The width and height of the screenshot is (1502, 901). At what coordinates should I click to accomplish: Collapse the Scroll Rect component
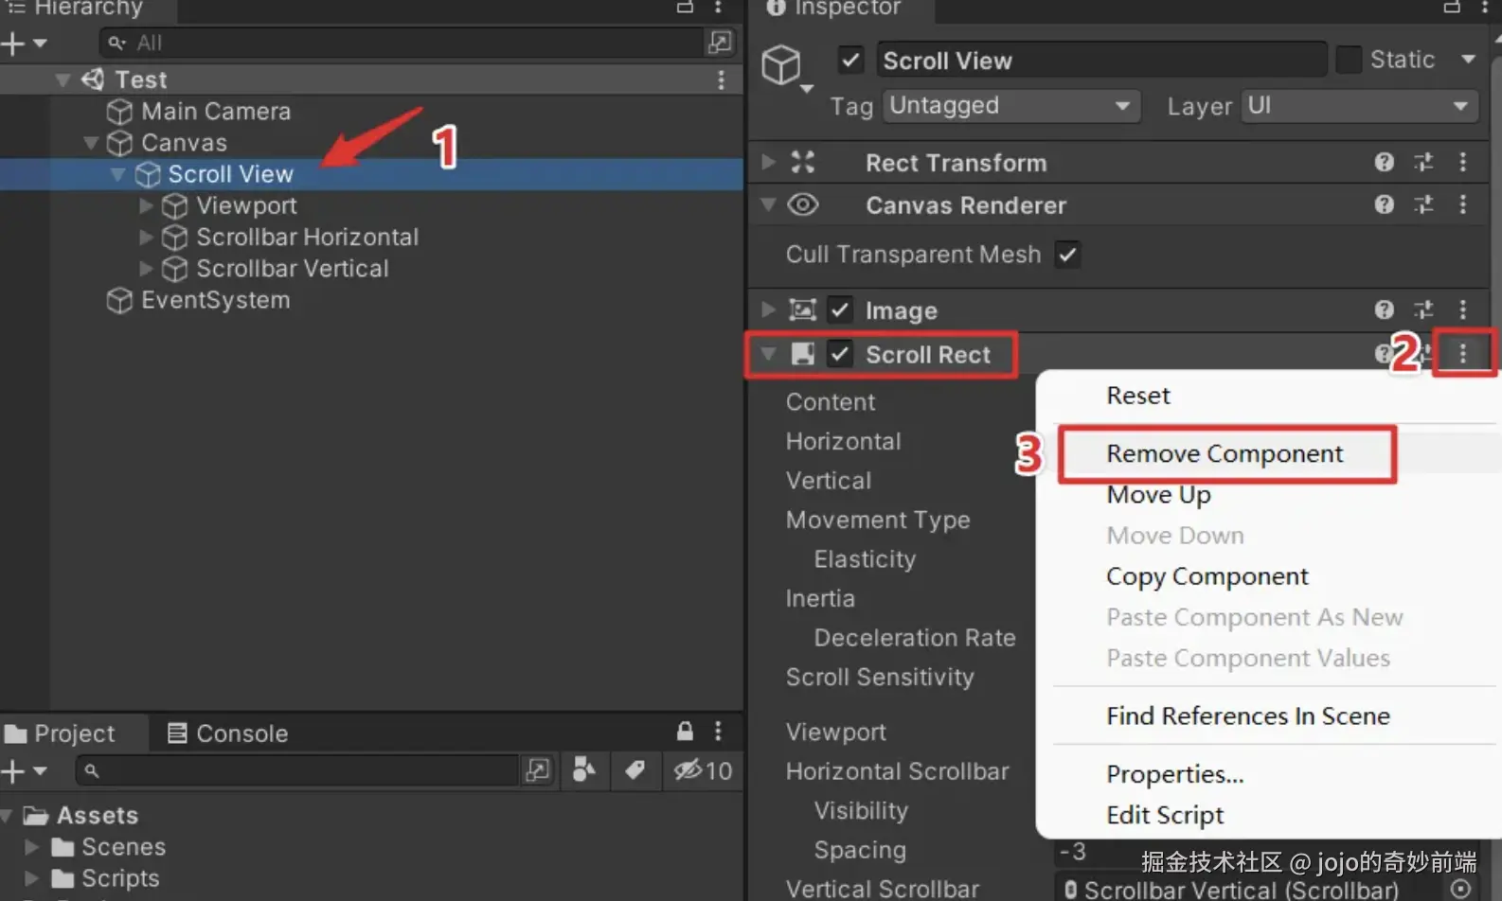[769, 354]
